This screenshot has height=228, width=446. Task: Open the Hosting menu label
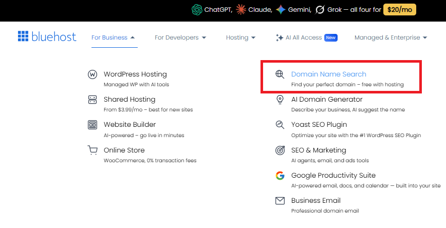click(237, 37)
